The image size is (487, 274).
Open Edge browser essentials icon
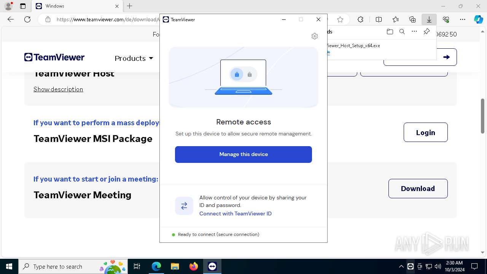(446, 19)
